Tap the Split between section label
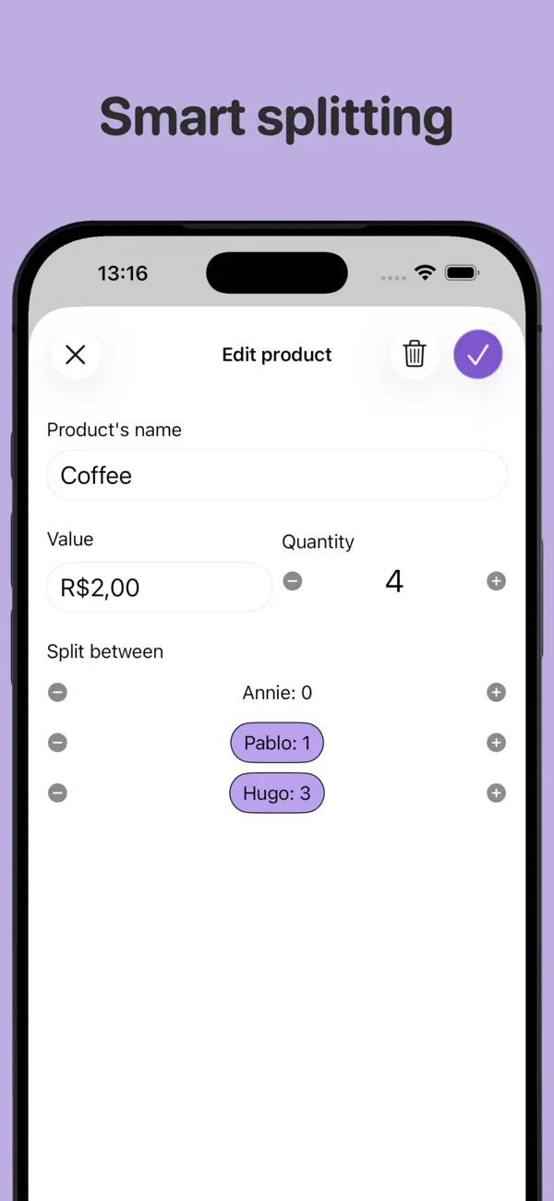554x1201 pixels. [106, 651]
